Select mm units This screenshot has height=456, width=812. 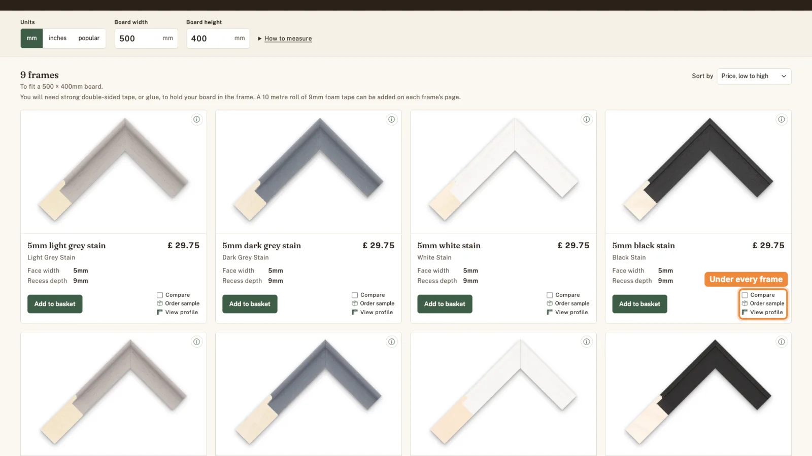31,39
